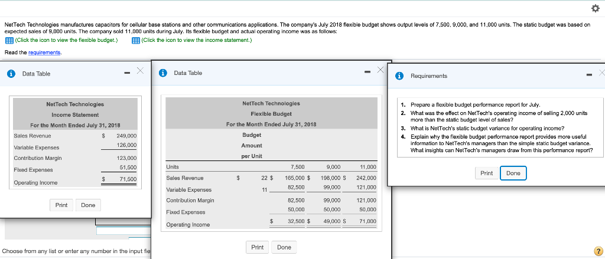Image resolution: width=605 pixels, height=259 pixels.
Task: Select Contribution Margin value 123,000
Action: pyautogui.click(x=126, y=158)
